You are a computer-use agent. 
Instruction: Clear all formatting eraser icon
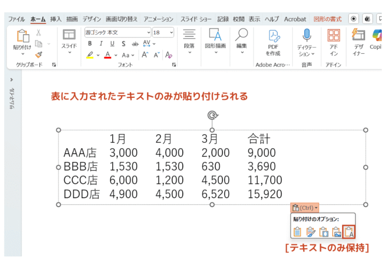(168, 55)
